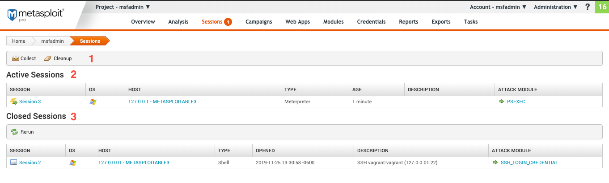The width and height of the screenshot is (609, 183).
Task: Click the question mark help icon
Action: tap(588, 7)
